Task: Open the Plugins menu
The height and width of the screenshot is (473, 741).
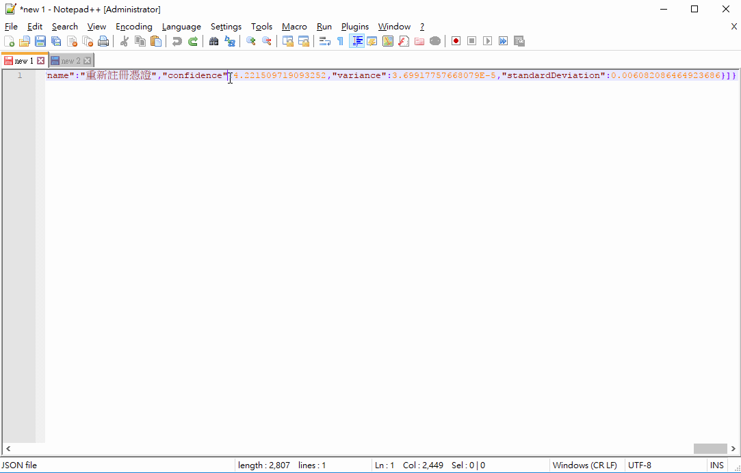Action: tap(354, 26)
